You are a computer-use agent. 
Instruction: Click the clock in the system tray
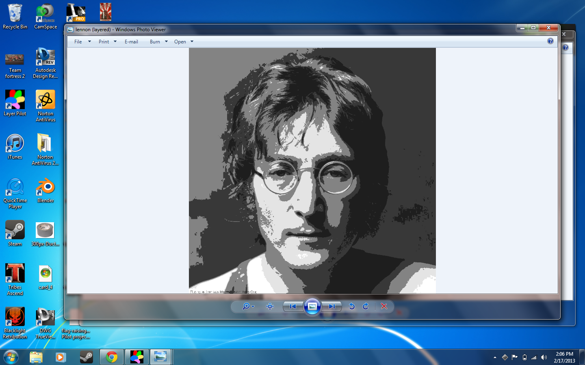[565, 357]
